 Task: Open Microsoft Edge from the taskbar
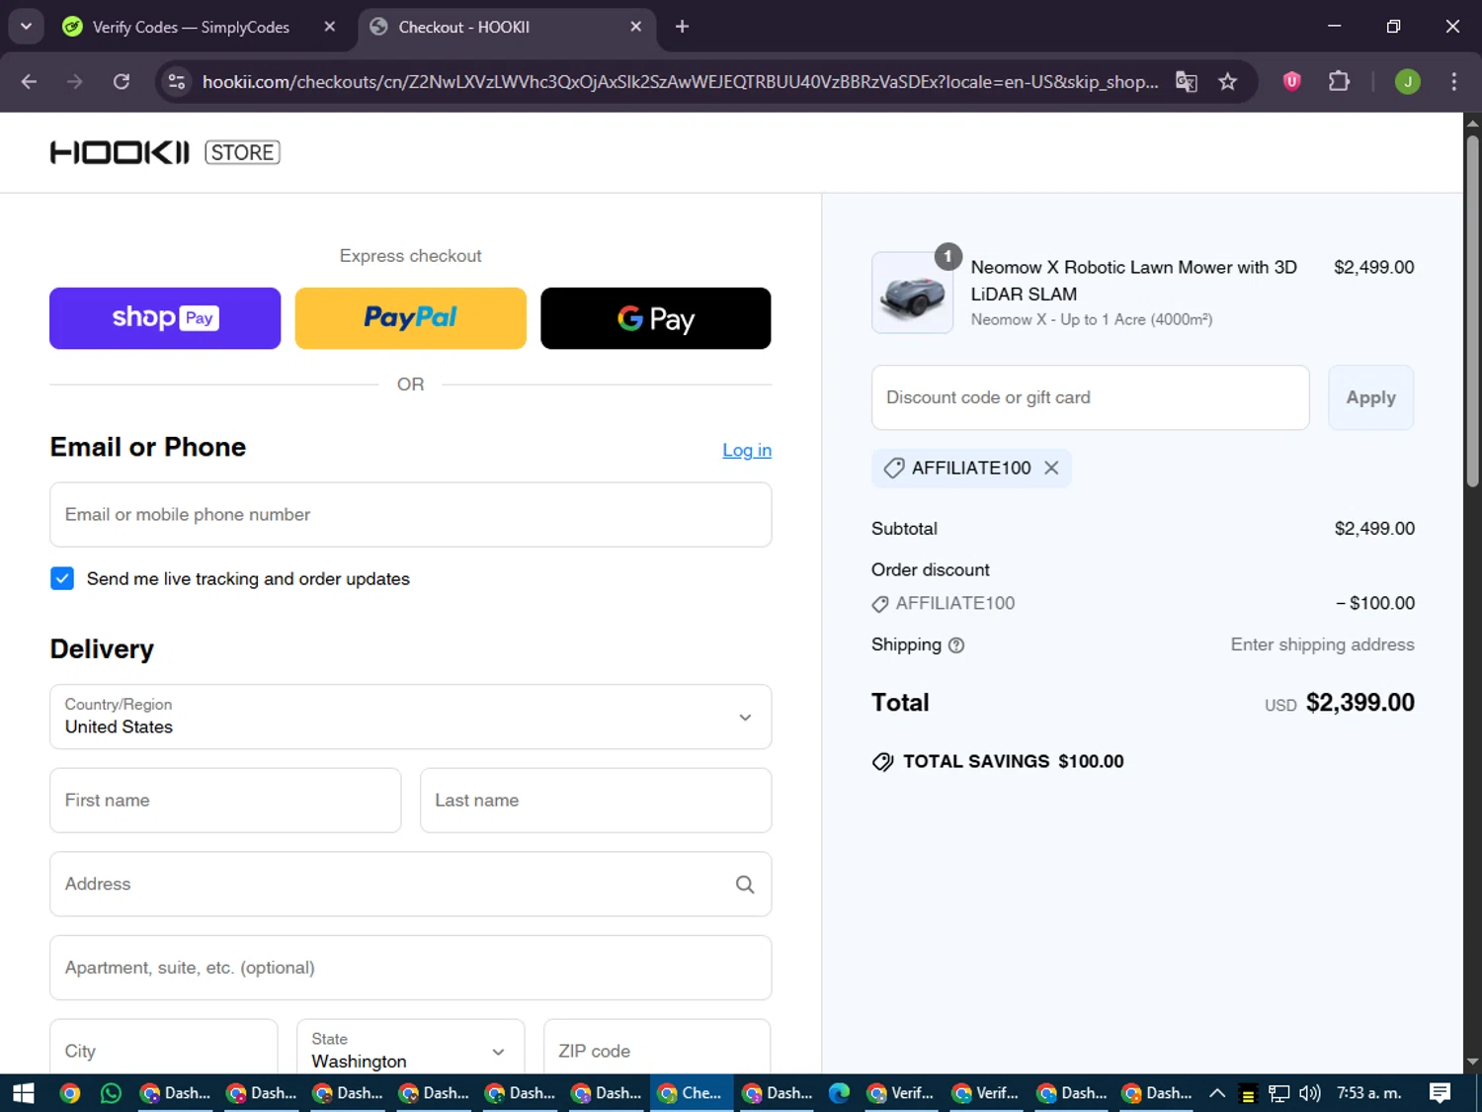coord(839,1093)
